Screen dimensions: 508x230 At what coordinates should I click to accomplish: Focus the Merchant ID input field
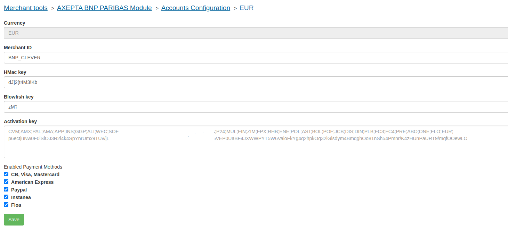tap(256, 58)
